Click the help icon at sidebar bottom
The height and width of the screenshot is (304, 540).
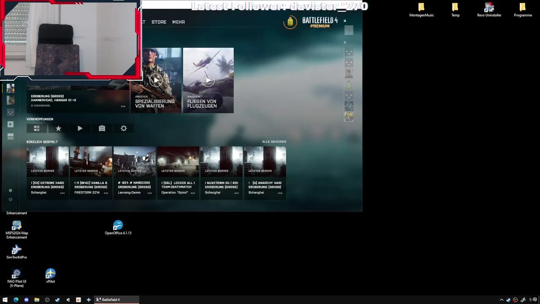pyautogui.click(x=11, y=190)
